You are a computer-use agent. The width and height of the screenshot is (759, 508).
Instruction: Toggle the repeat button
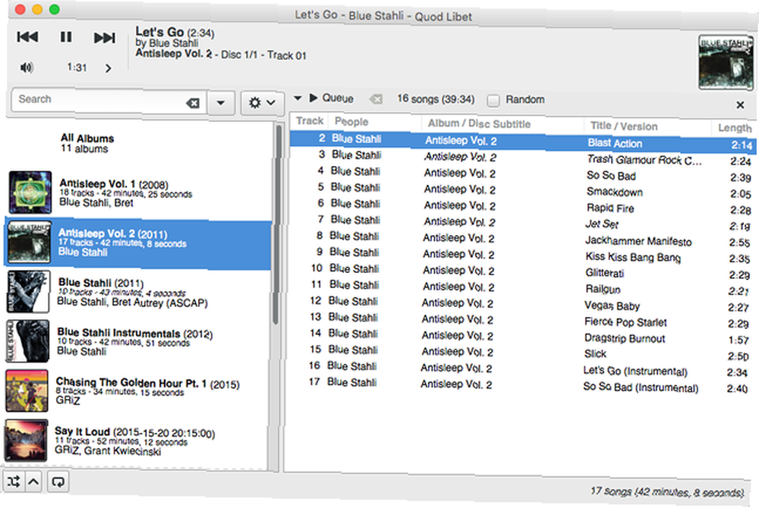click(58, 482)
